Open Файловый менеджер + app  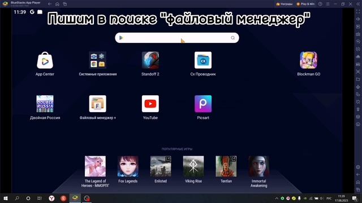[98, 104]
